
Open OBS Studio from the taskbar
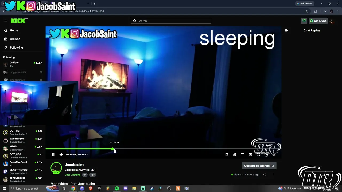(x=169, y=189)
